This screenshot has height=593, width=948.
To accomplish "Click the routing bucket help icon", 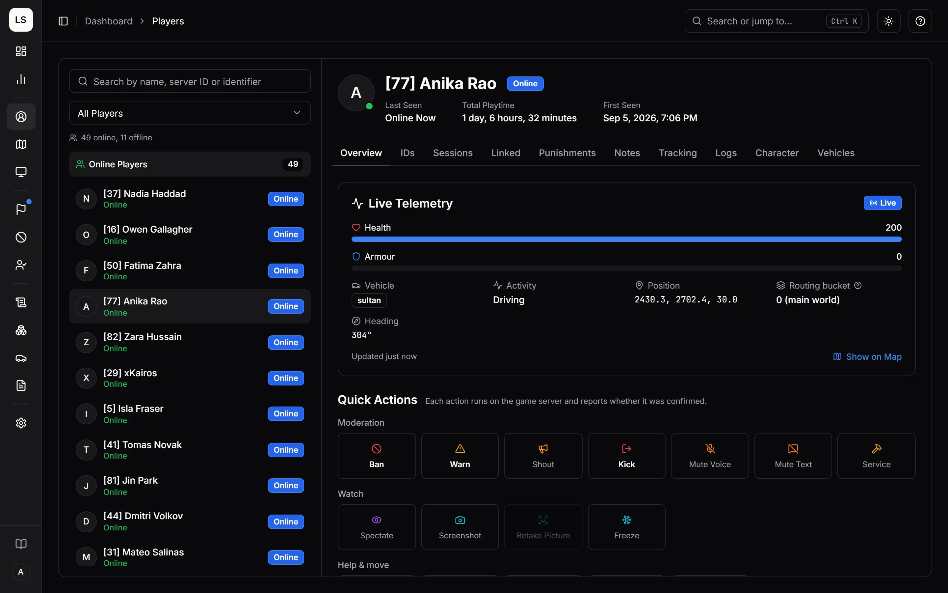I will [x=858, y=286].
